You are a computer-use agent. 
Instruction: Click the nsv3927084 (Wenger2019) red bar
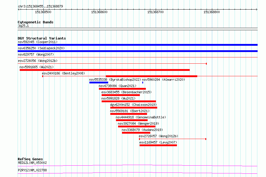coord(137,126)
